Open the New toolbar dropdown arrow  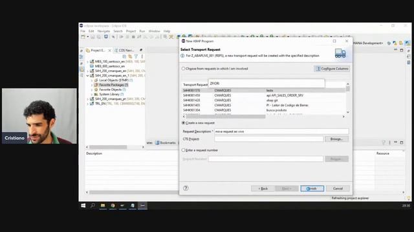click(x=88, y=37)
